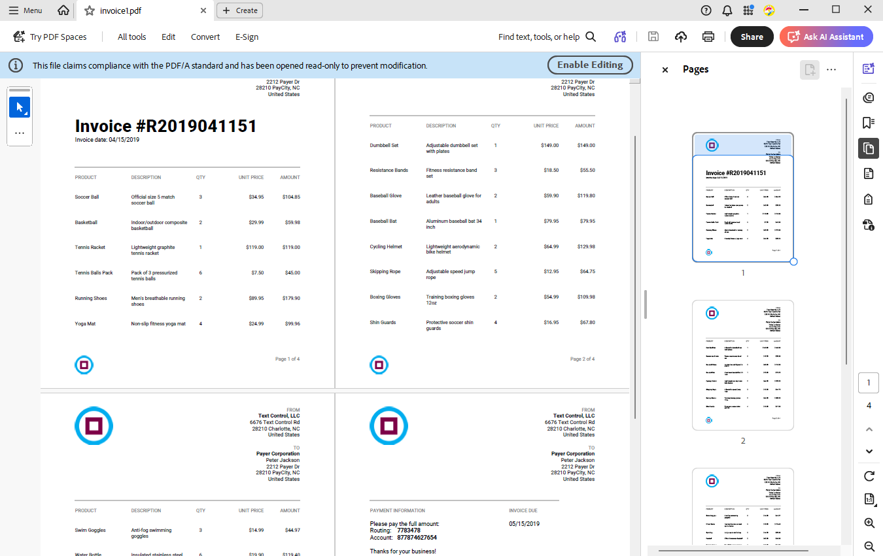The height and width of the screenshot is (556, 883).
Task: Click the Enable Editing button
Action: [589, 65]
